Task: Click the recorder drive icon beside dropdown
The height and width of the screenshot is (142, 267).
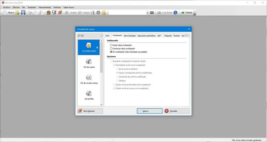Action: 152,12
